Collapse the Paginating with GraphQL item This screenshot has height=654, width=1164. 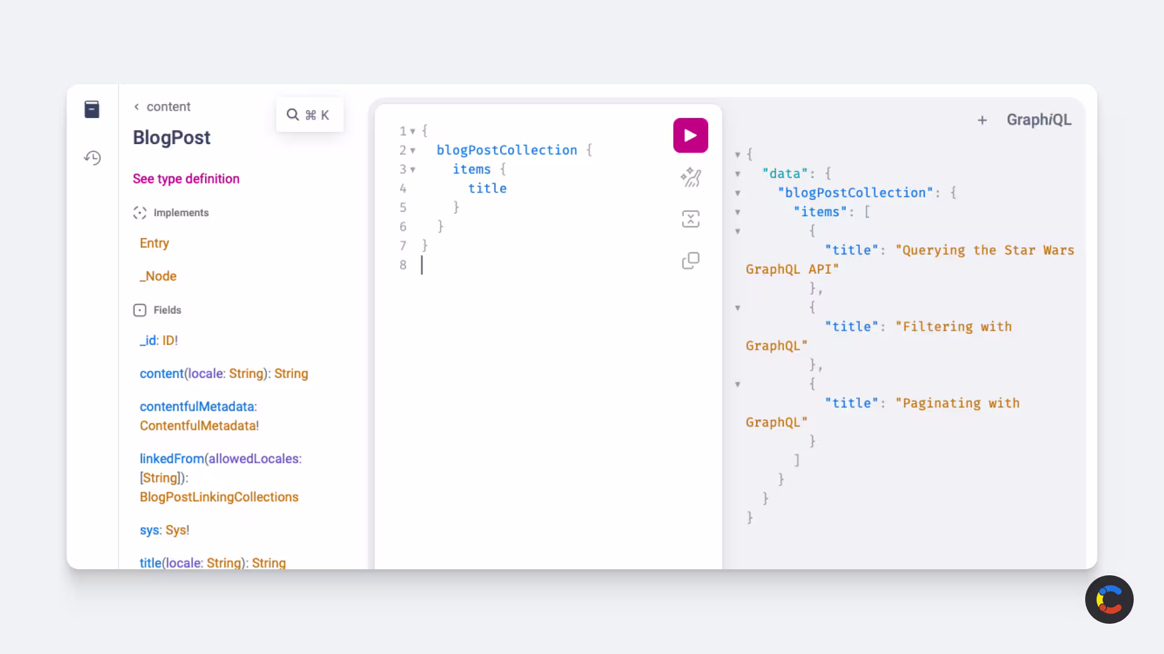738,385
